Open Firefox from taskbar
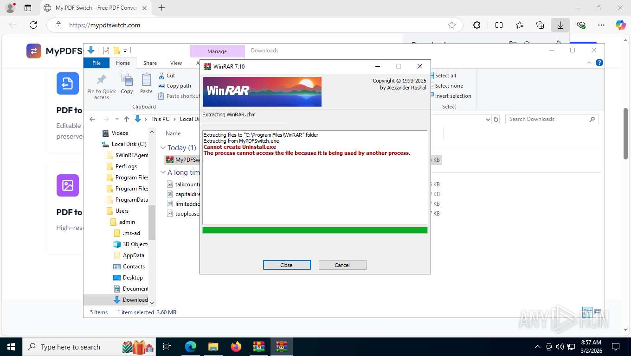 pos(236,347)
